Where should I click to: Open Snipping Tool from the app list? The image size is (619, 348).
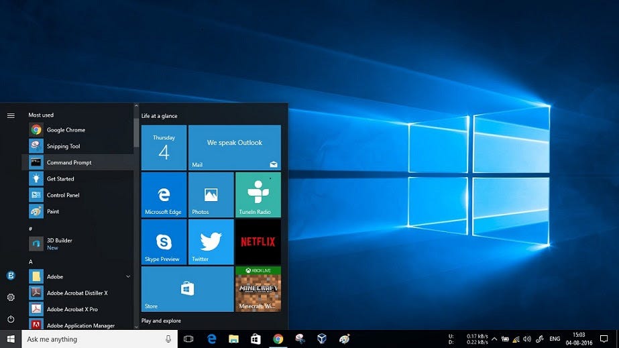[x=63, y=146]
